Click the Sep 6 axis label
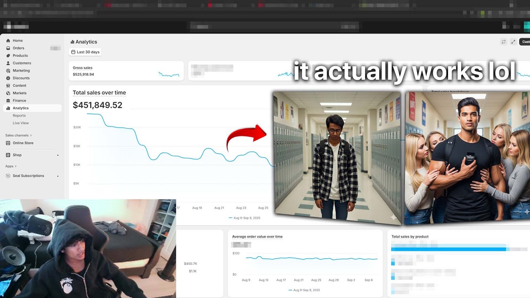The height and width of the screenshot is (298, 530). click(x=369, y=280)
